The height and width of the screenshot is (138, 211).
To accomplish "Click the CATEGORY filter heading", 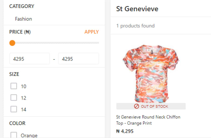I will coord(22,6).
